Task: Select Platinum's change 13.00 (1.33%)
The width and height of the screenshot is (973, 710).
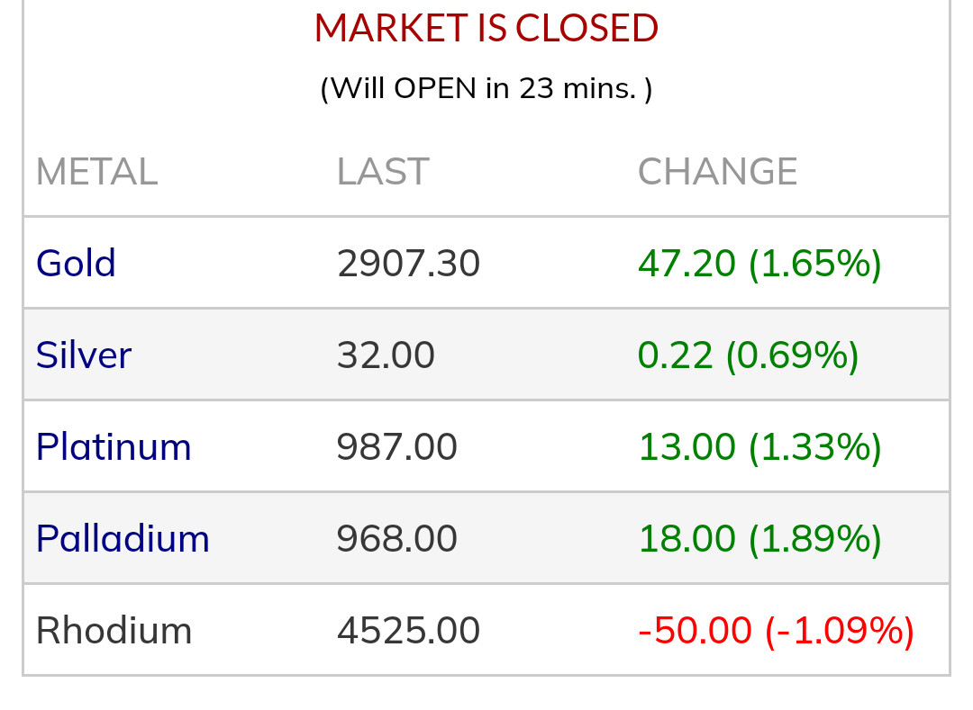Action: 759,447
